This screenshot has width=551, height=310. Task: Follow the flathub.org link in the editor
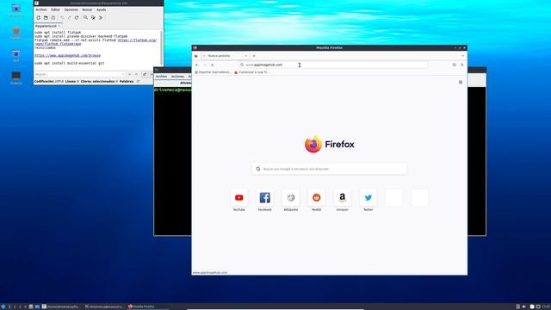click(x=137, y=40)
